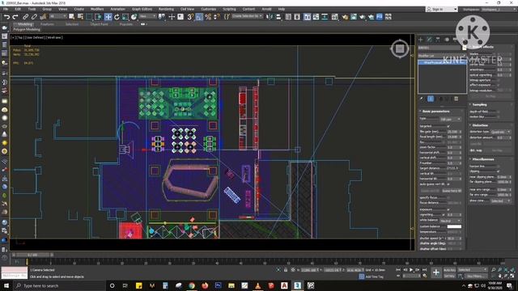The image size is (518, 291).
Task: Click the custom balance color swatch
Action: click(x=454, y=226)
